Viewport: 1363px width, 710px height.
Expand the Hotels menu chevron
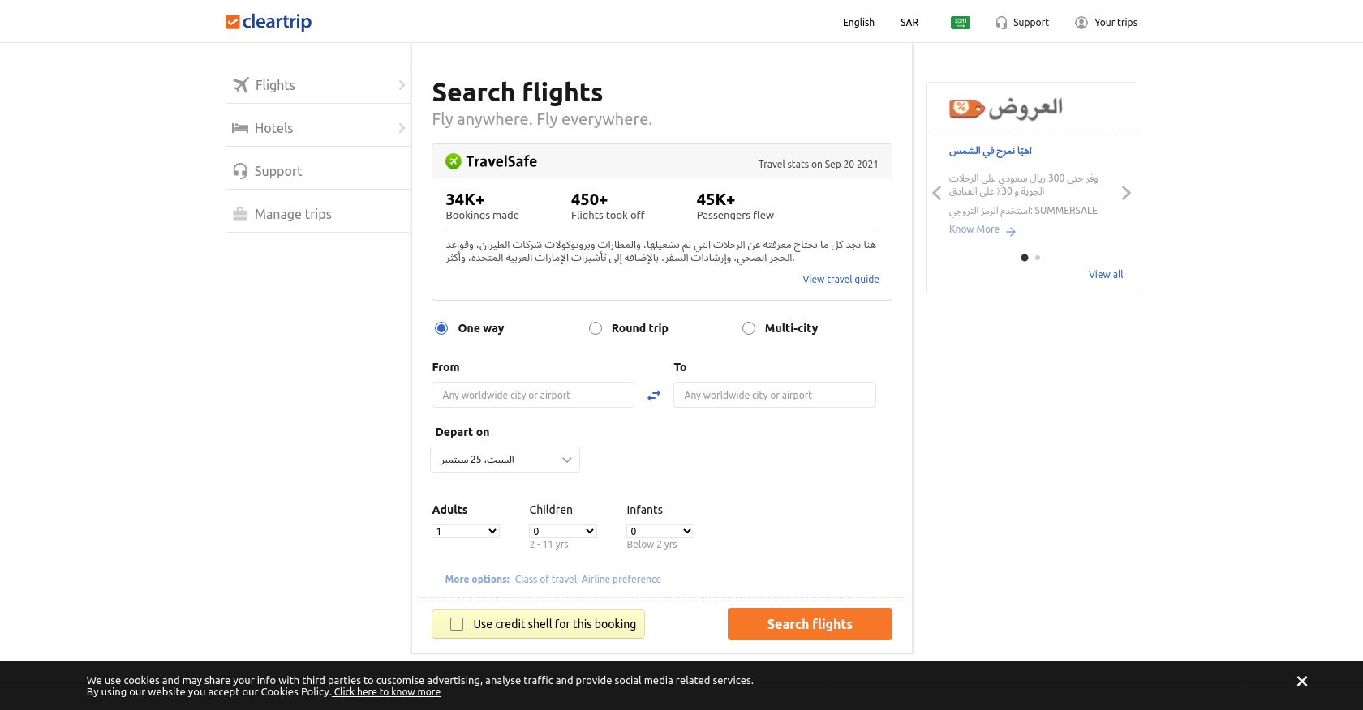[402, 128]
